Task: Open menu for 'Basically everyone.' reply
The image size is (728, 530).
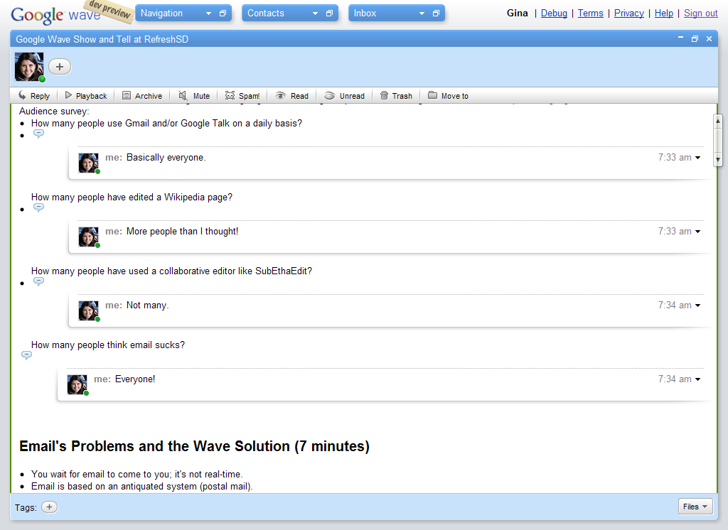Action: (x=697, y=158)
